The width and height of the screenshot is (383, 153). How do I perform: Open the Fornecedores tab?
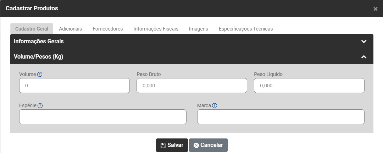click(x=107, y=29)
